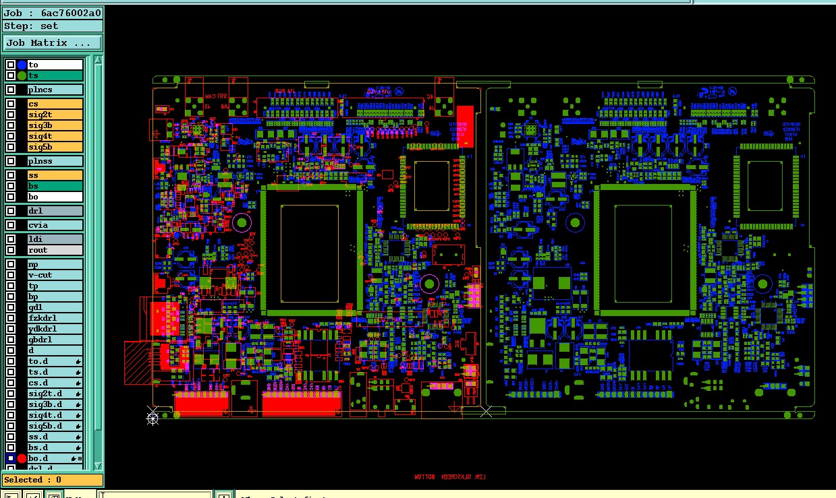The height and width of the screenshot is (498, 836).
Task: Enable the rout layer checkbox
Action: click(x=11, y=250)
